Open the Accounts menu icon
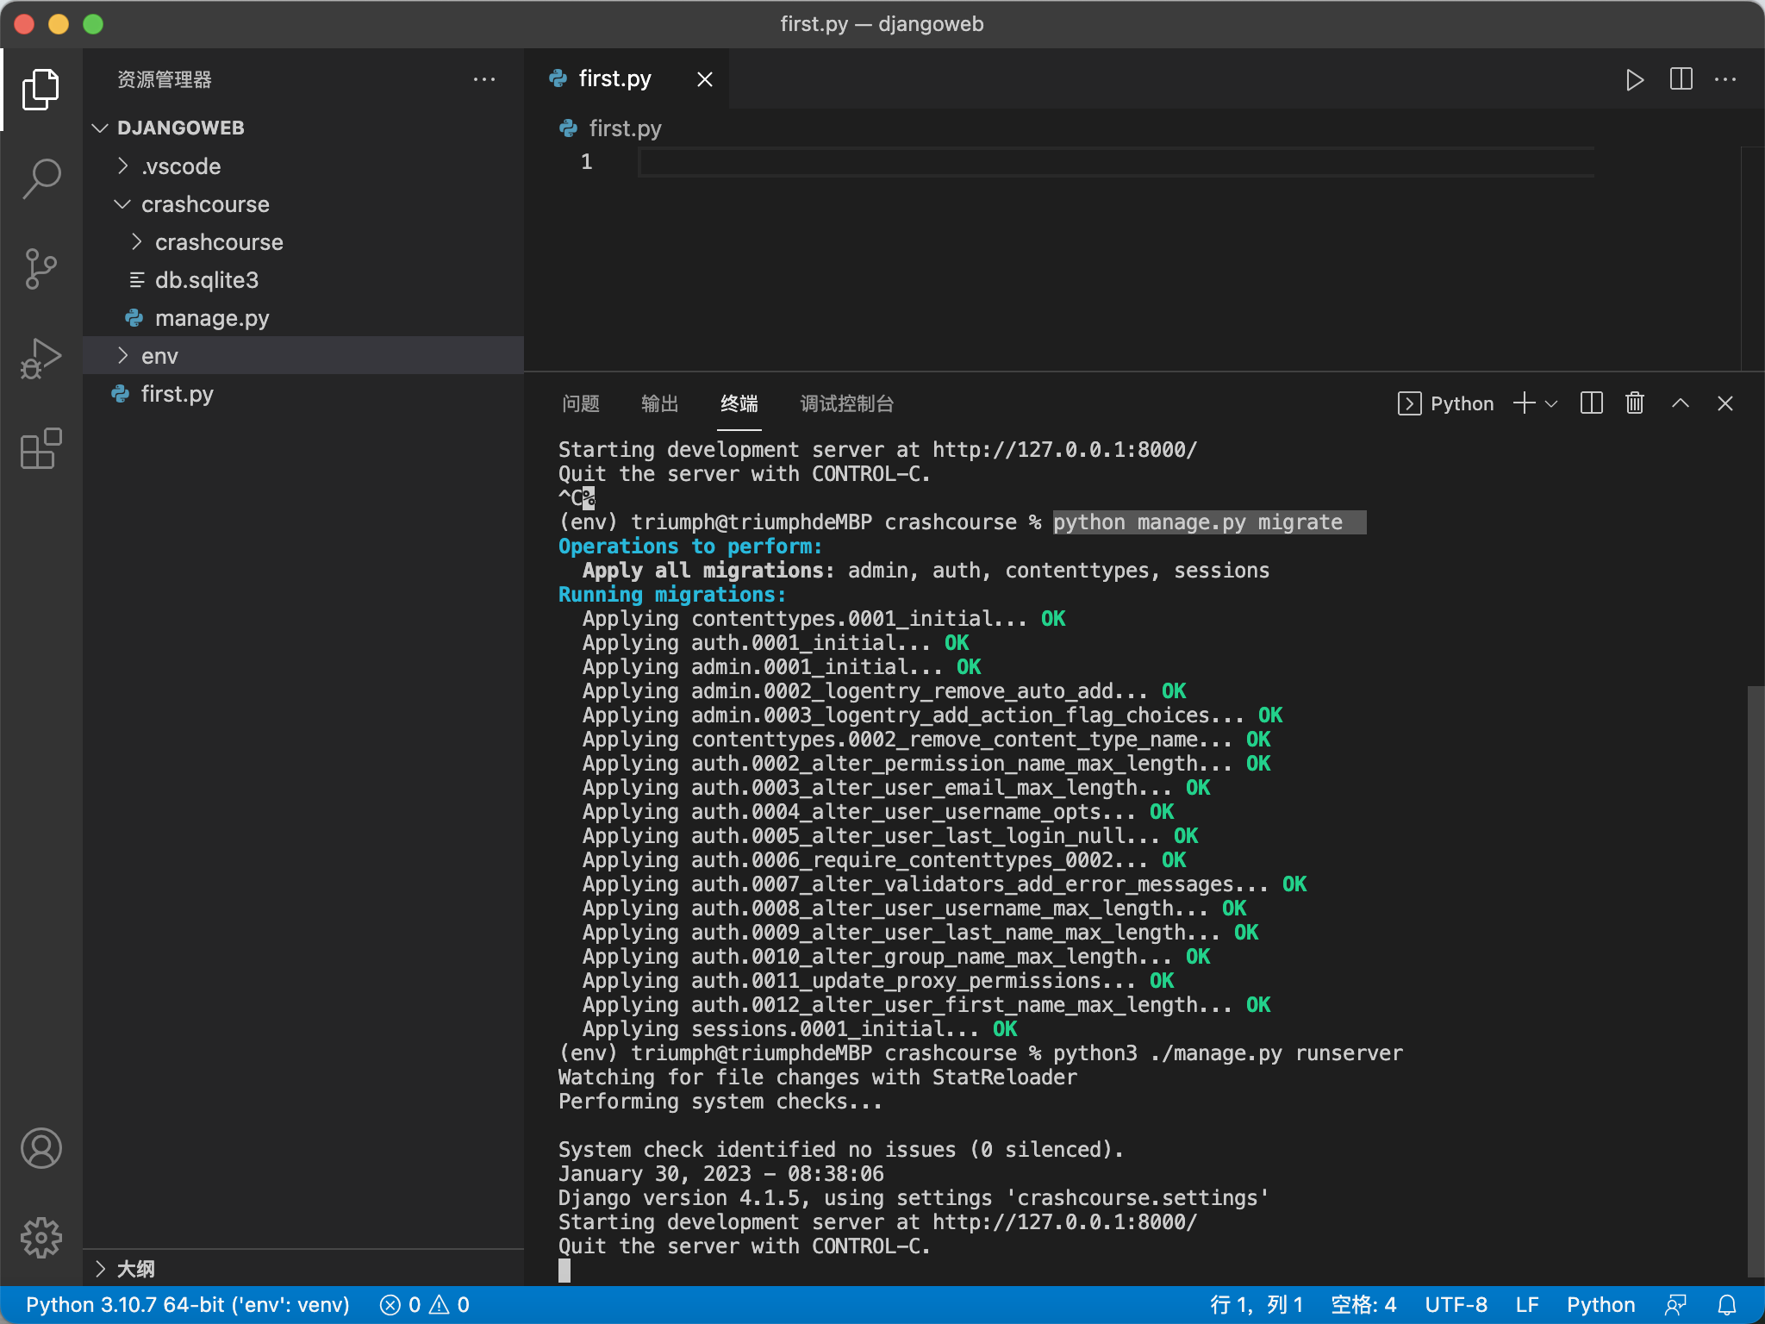1765x1324 pixels. click(x=41, y=1148)
